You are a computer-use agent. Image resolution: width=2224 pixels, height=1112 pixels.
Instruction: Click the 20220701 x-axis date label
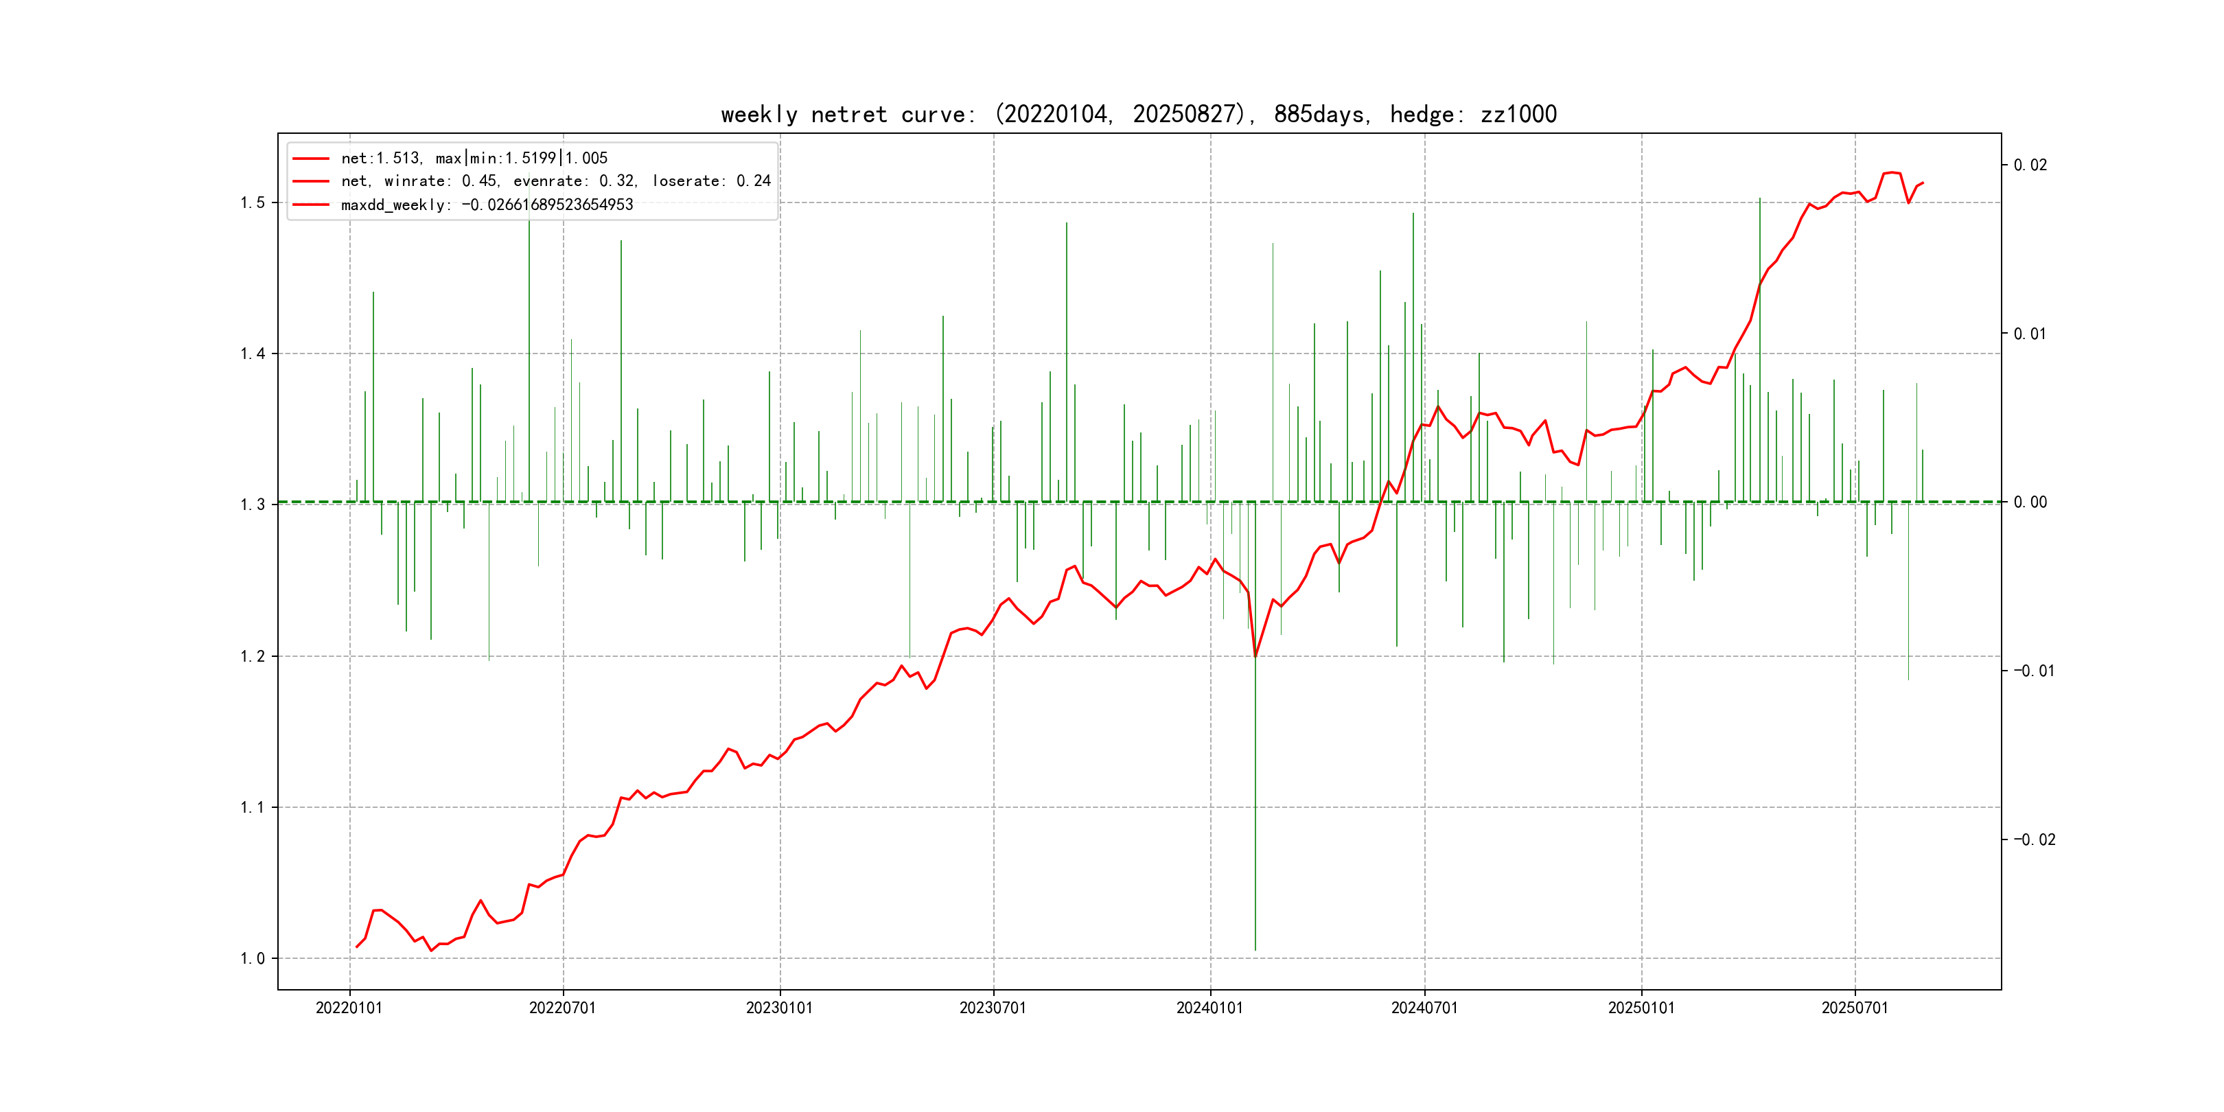(x=562, y=1008)
